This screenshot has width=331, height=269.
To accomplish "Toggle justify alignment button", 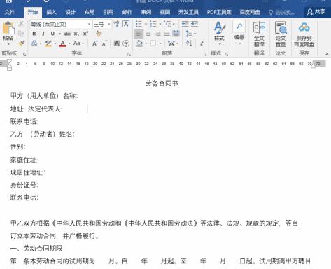I will pos(167,34).
